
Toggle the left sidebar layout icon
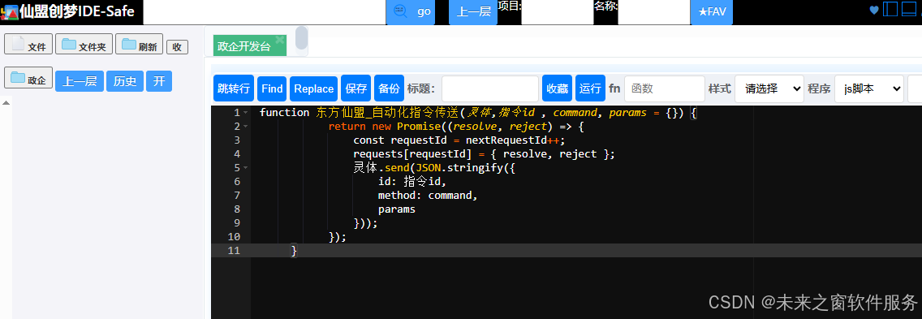(890, 10)
